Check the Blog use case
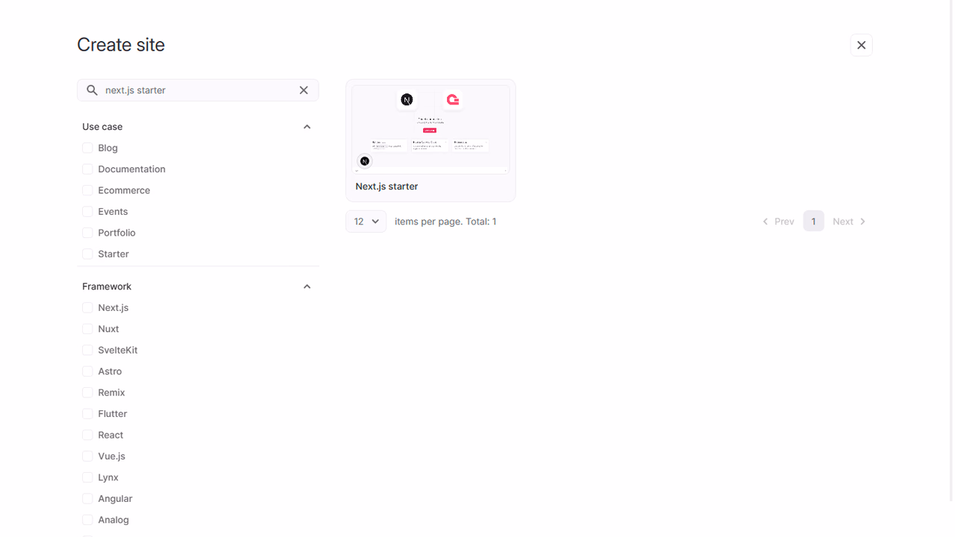Screen dimensions: 955x537 coord(87,148)
